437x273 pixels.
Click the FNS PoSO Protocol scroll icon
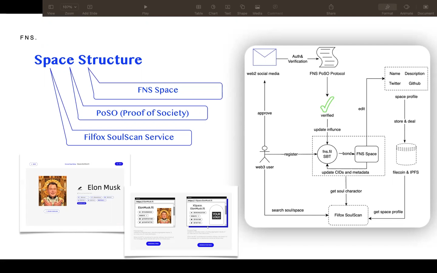[x=327, y=57]
